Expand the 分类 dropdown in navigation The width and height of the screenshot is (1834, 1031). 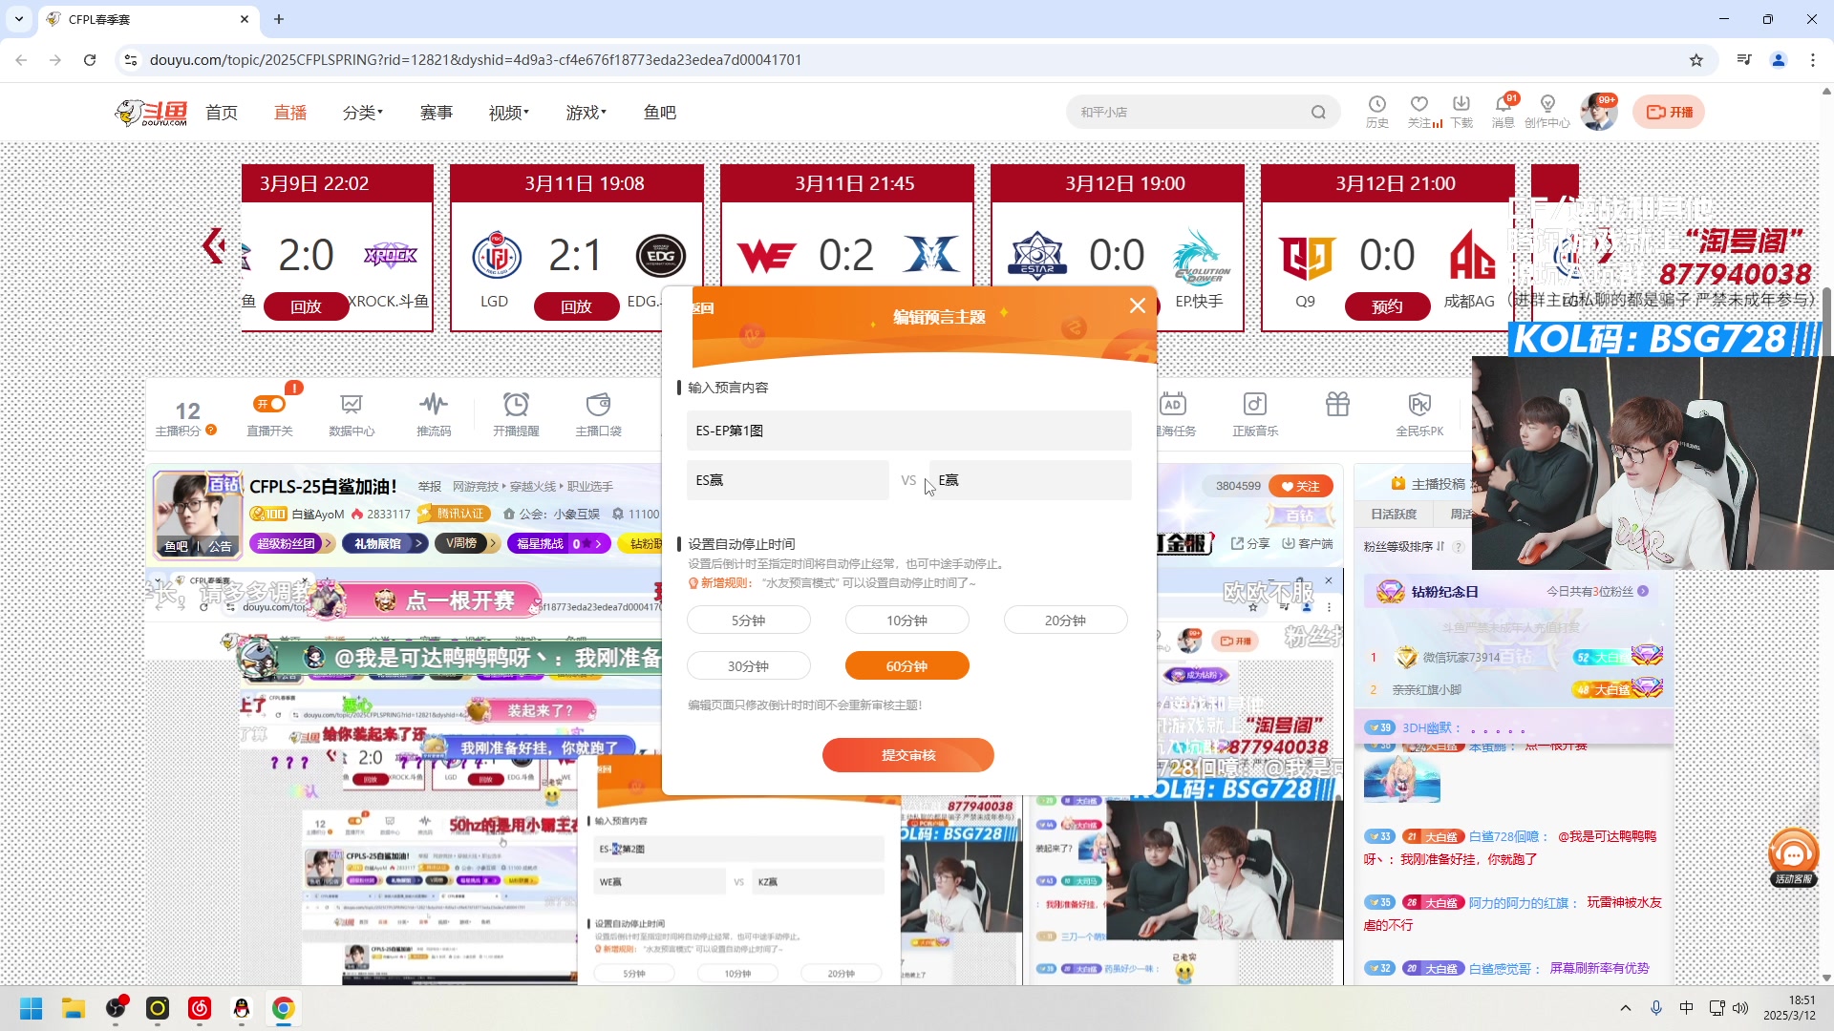[x=362, y=113]
